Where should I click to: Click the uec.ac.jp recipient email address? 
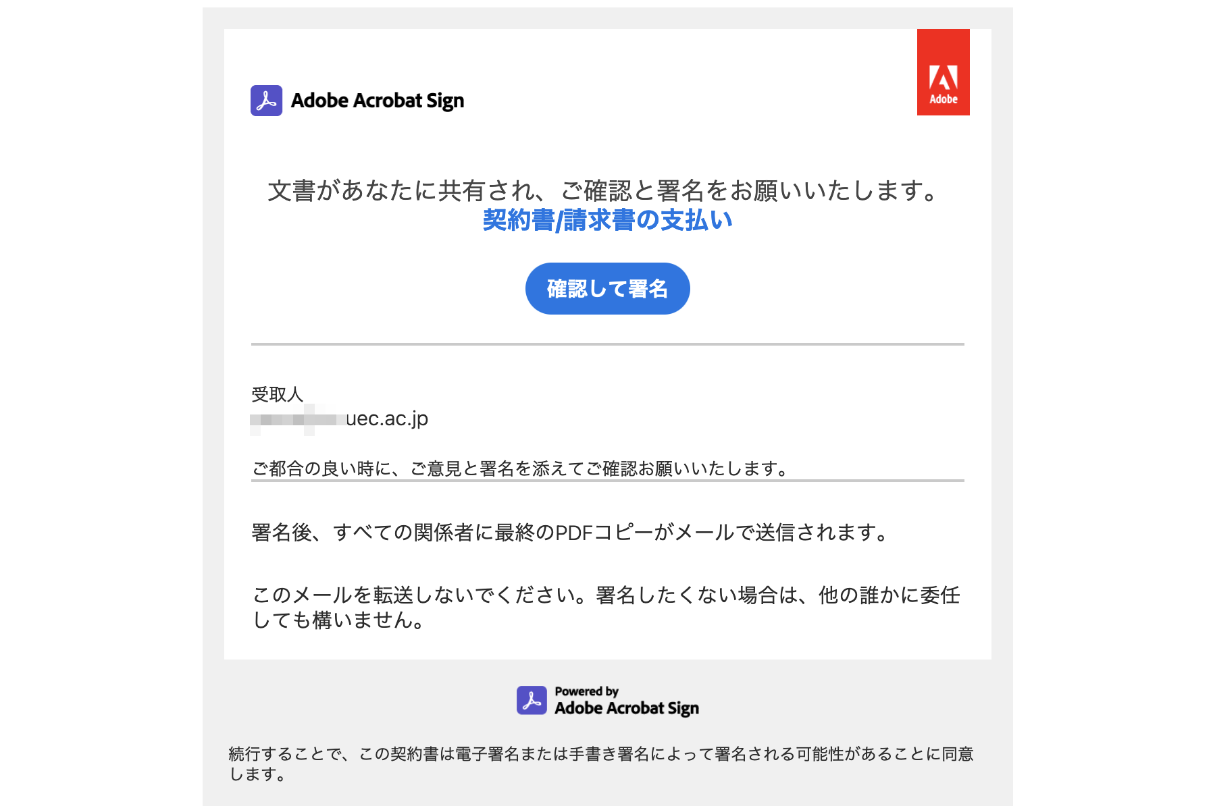click(x=387, y=419)
